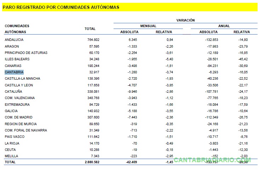Click grand total 2.880.582
259x171 pixels.
click(92, 162)
